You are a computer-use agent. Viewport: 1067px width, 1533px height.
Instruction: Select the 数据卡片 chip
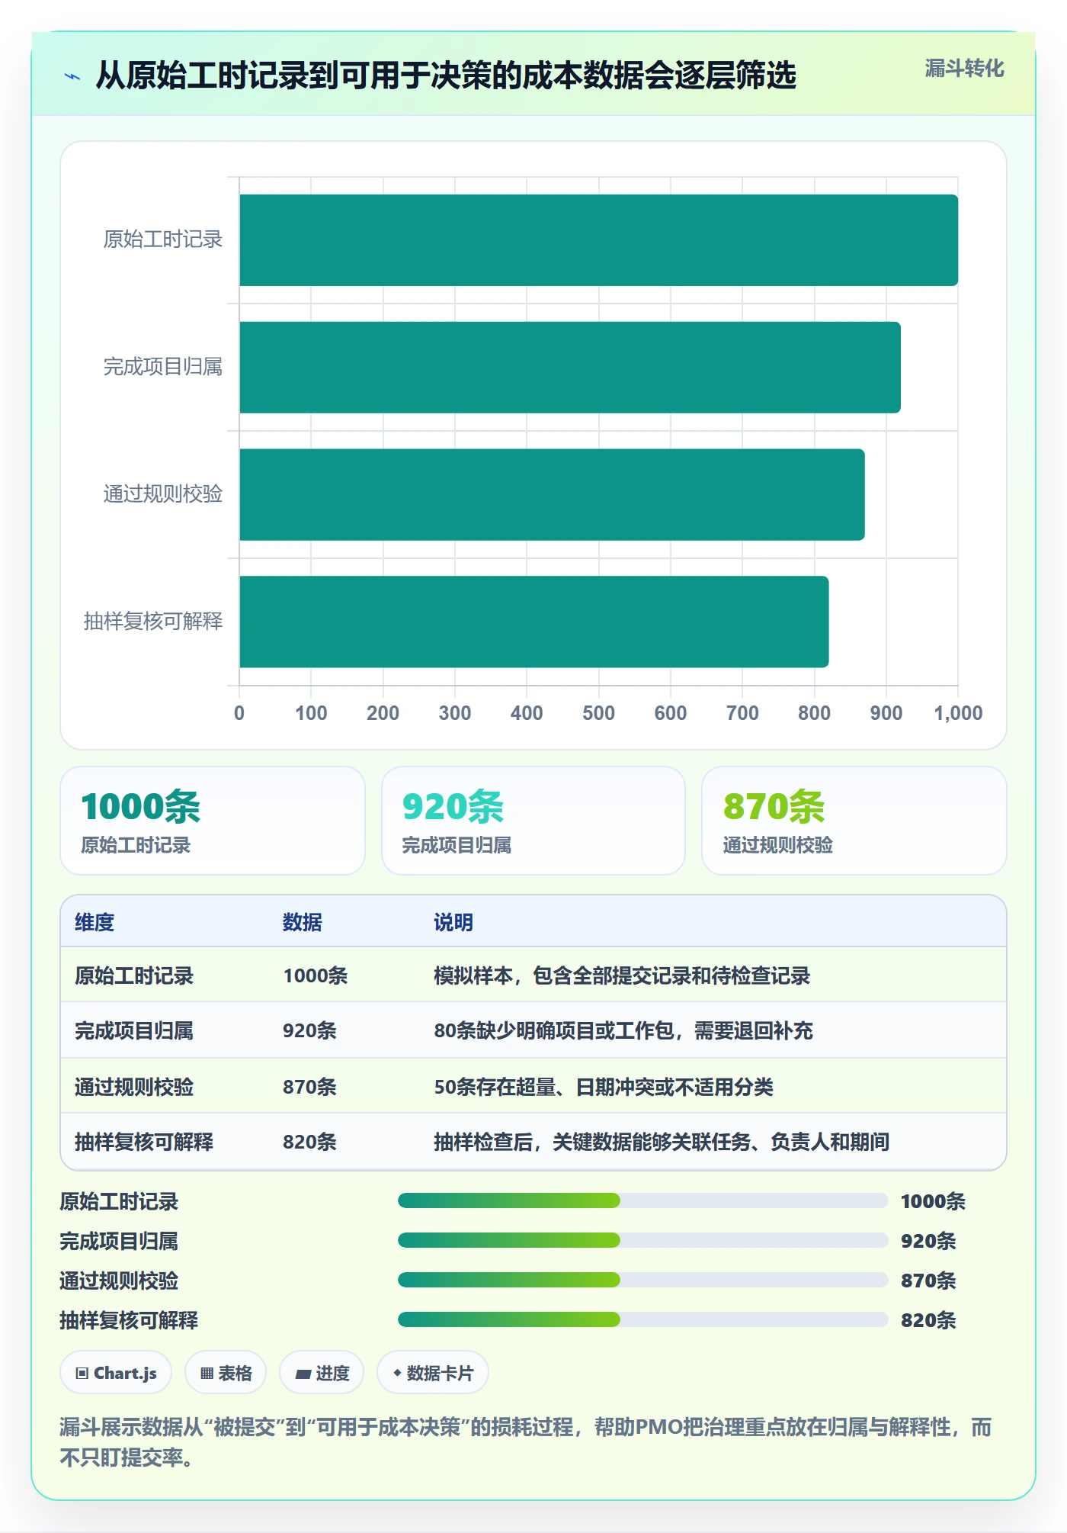click(x=433, y=1373)
